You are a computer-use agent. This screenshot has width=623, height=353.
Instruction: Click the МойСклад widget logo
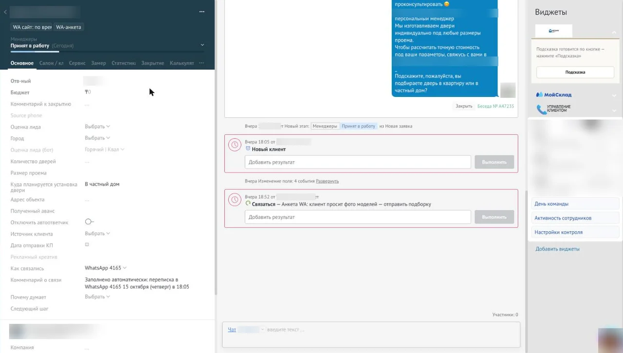554,95
